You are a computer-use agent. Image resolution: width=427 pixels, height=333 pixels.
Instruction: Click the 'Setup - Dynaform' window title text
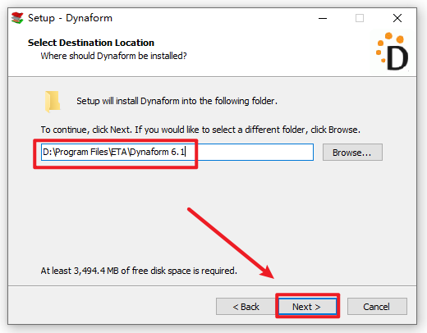(70, 18)
